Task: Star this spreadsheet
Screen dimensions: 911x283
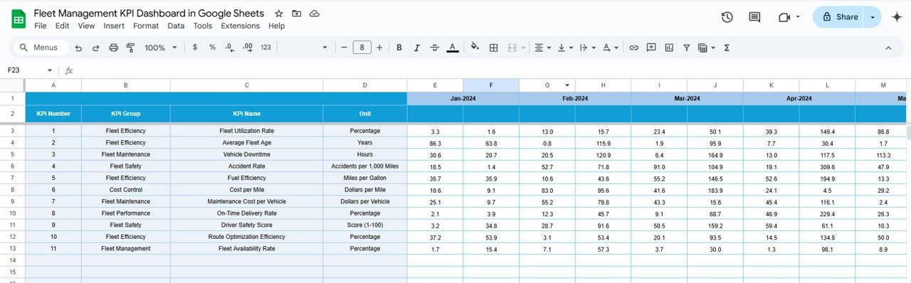Action: pyautogui.click(x=279, y=14)
